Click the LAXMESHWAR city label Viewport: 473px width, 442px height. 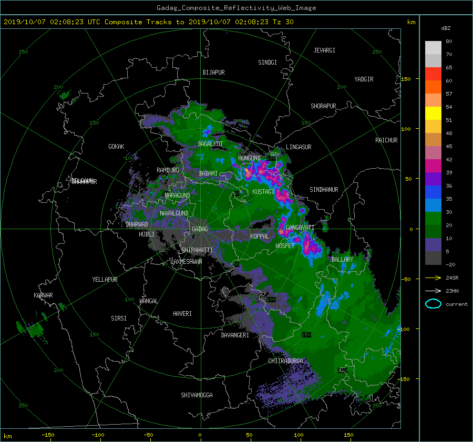pyautogui.click(x=186, y=262)
